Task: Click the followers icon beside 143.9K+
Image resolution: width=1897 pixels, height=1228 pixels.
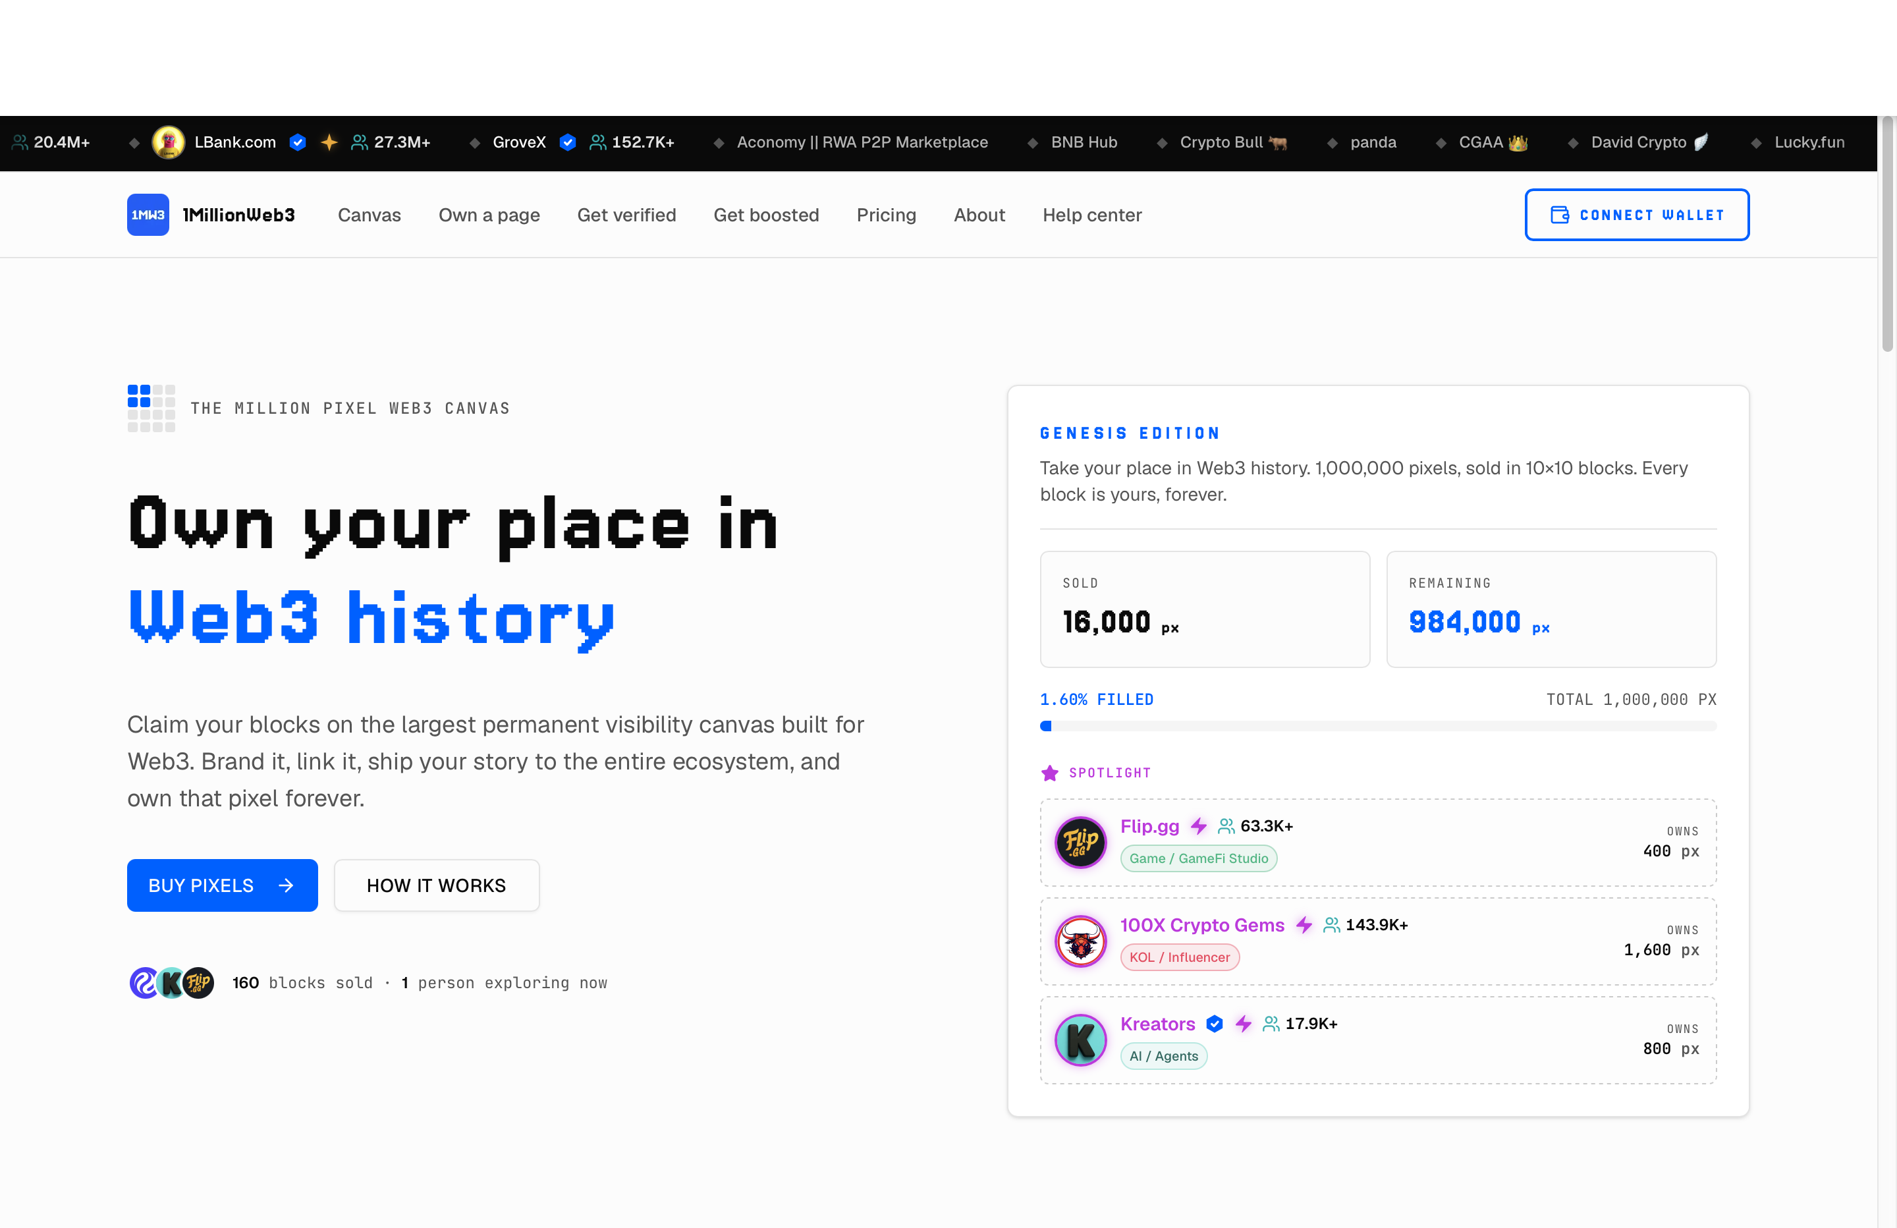Action: pyautogui.click(x=1332, y=925)
